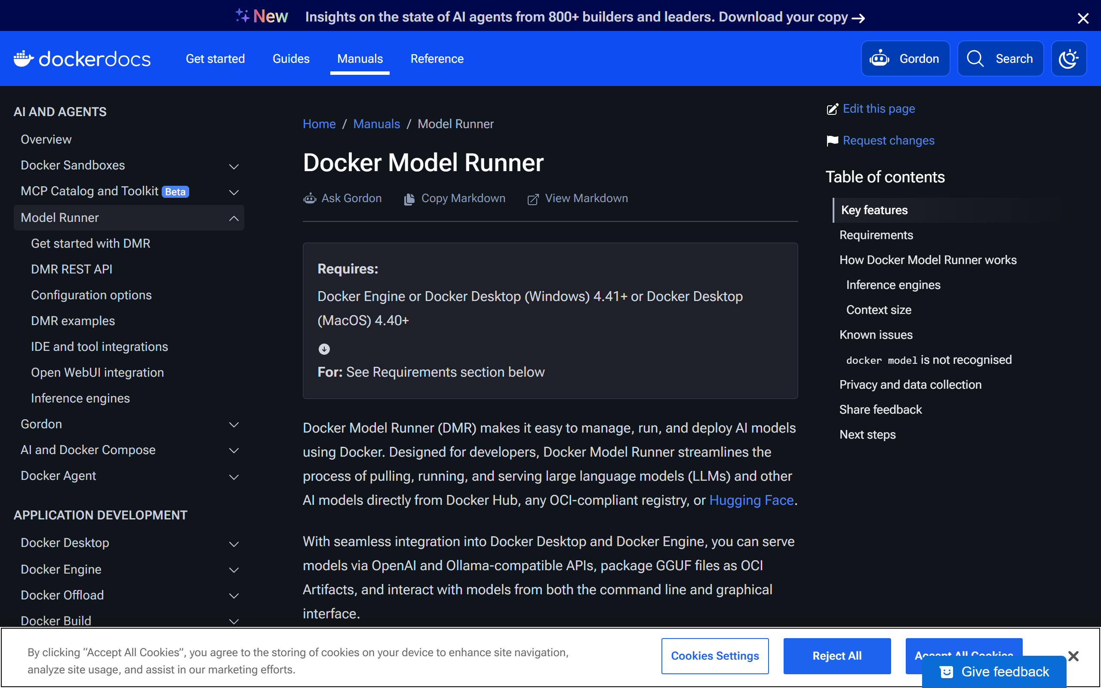Open DMR REST API page
1101x688 pixels.
[x=71, y=269]
